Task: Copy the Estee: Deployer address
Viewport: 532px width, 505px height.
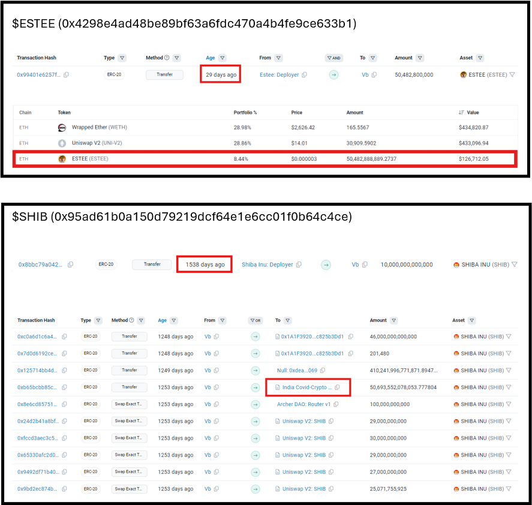Action: tap(304, 74)
